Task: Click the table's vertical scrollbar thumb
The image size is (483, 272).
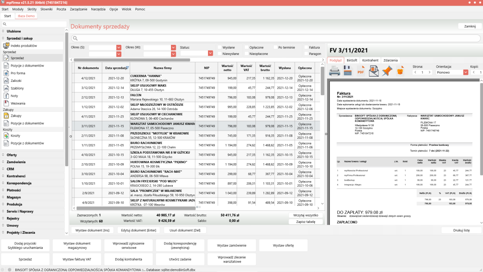Action: pos(322,81)
